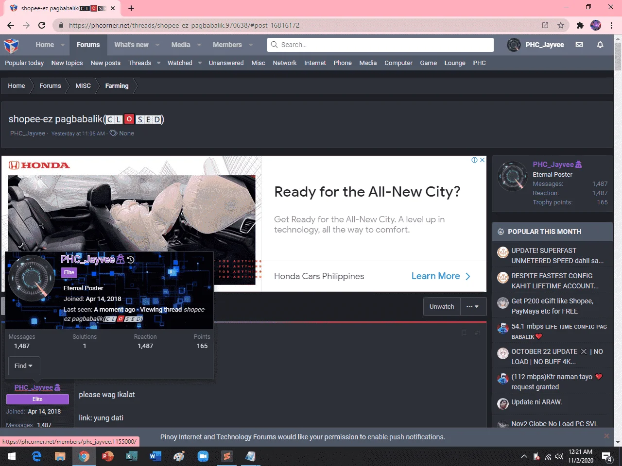Go to Popular today

(24, 63)
